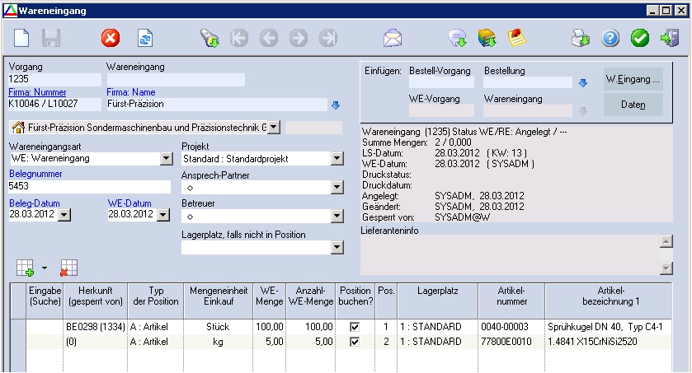Expand the Wareneingangsart dropdown
The image size is (692, 373).
tap(165, 159)
